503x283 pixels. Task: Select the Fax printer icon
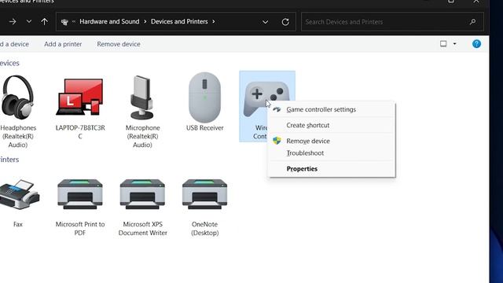[x=19, y=194]
